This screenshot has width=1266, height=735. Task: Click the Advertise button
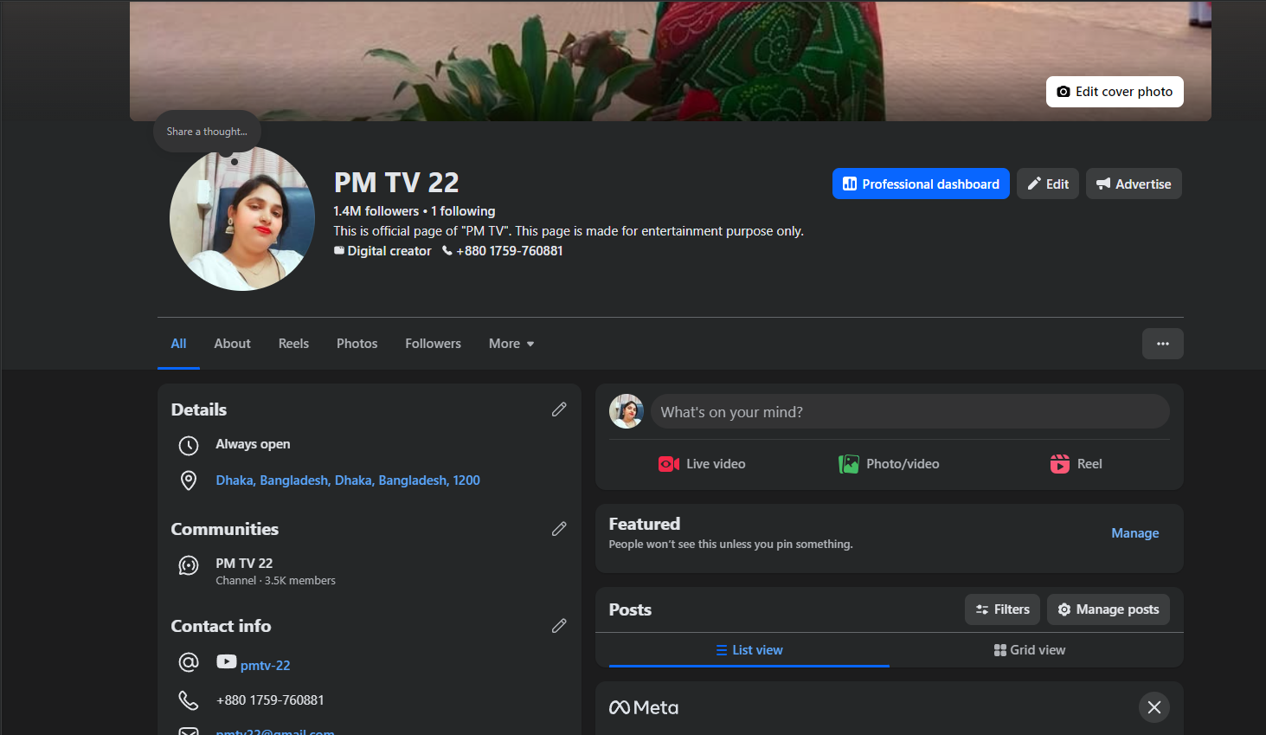1133,184
